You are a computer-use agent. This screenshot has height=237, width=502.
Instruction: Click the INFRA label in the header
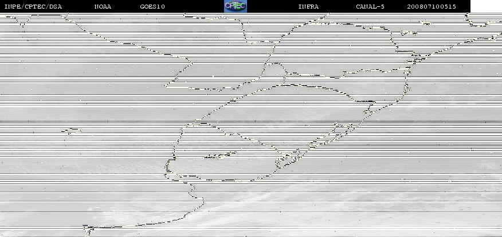[308, 6]
